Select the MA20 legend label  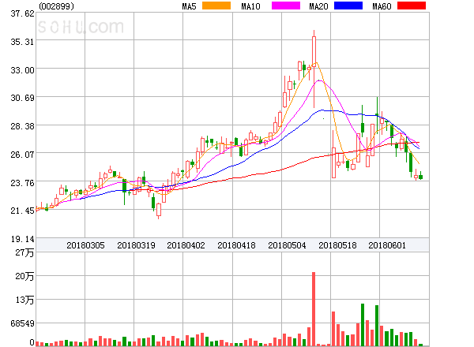318,6
